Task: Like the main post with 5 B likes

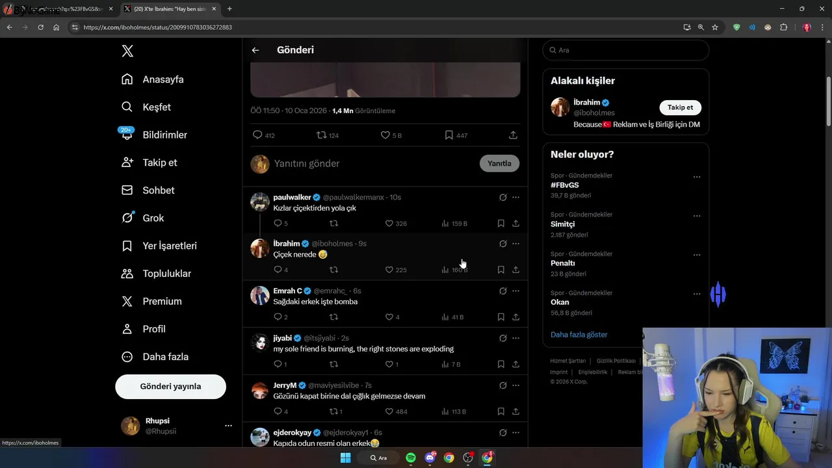Action: pos(391,135)
